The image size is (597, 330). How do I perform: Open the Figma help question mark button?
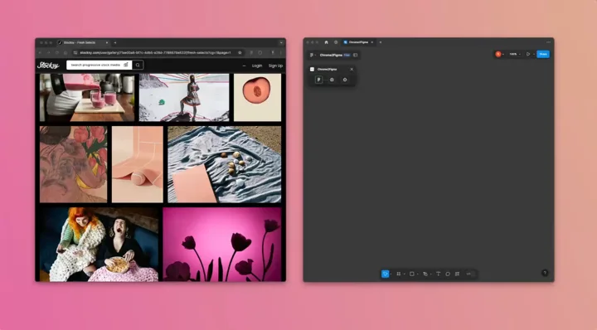545,273
